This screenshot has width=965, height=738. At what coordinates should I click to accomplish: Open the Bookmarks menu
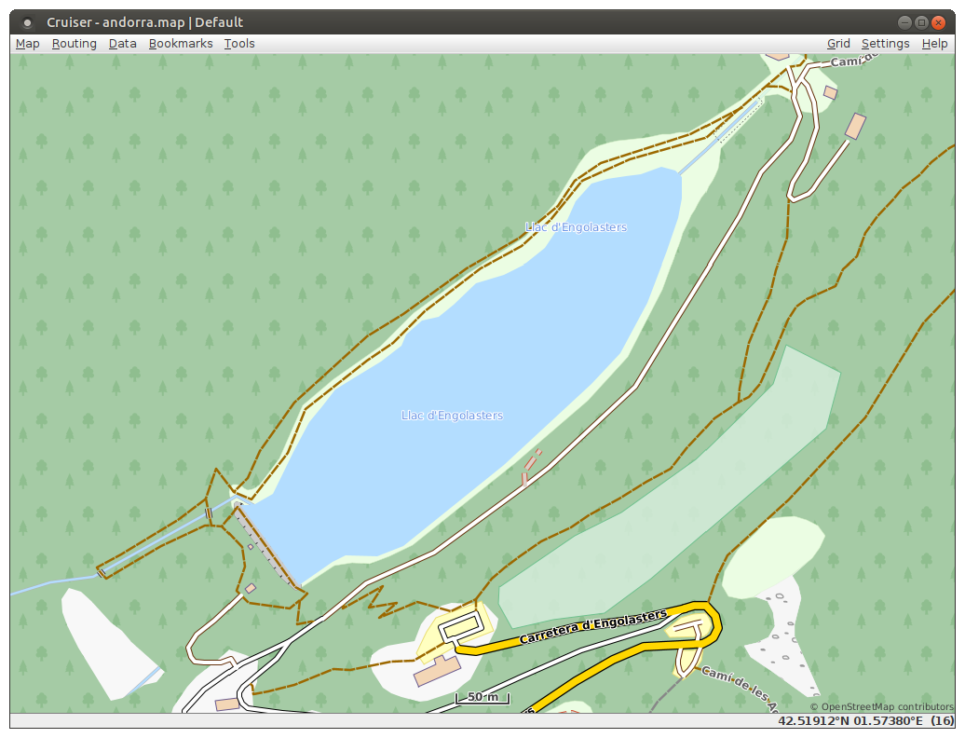tap(181, 44)
